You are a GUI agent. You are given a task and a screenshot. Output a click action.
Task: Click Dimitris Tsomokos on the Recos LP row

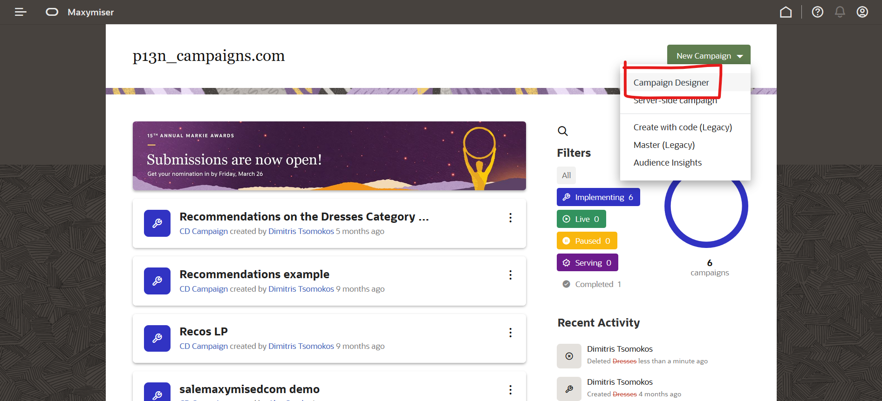[x=301, y=346]
